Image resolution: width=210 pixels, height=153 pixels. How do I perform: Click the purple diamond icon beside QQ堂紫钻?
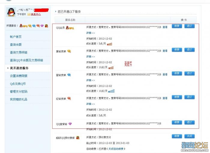tap(70, 124)
